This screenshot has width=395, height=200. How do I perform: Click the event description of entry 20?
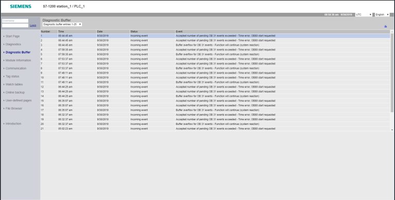click(218, 124)
